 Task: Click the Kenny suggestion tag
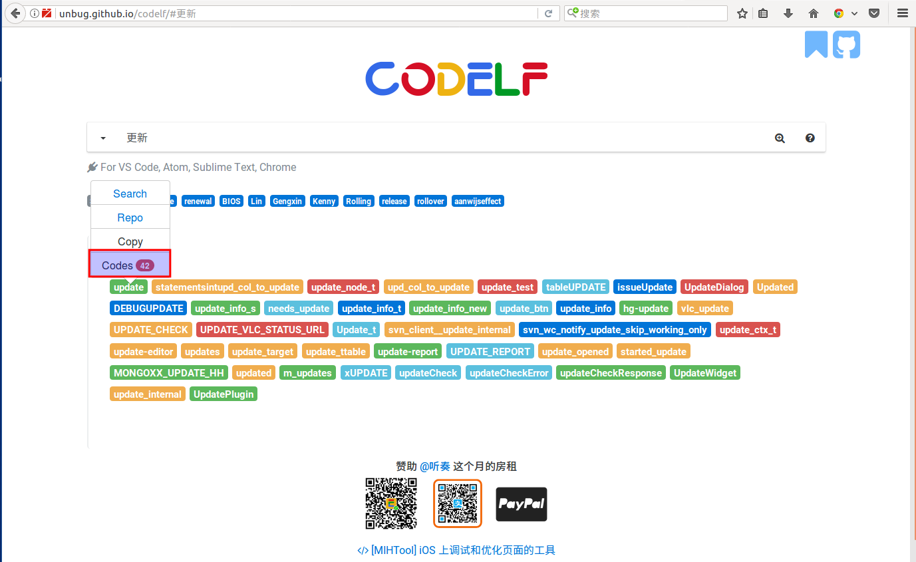pyautogui.click(x=324, y=201)
